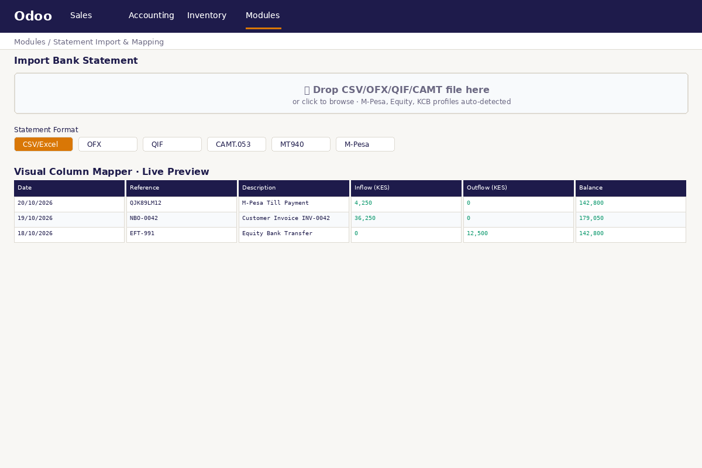This screenshot has height=468, width=702.
Task: Select M-Pesa statement format
Action: click(365, 144)
